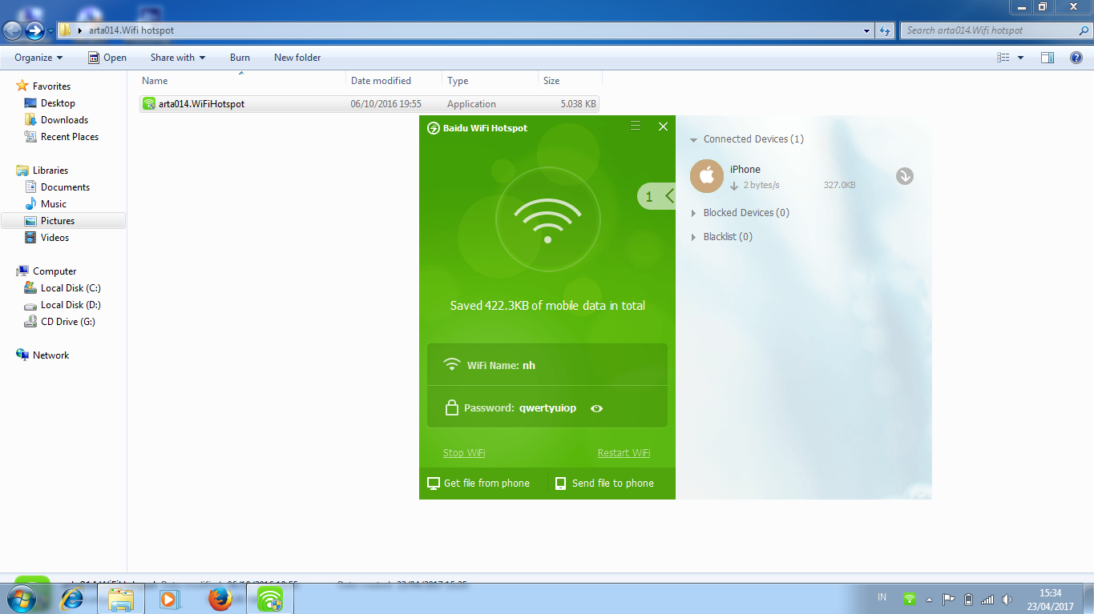Open the view options dropdown arrow

pos(1020,58)
